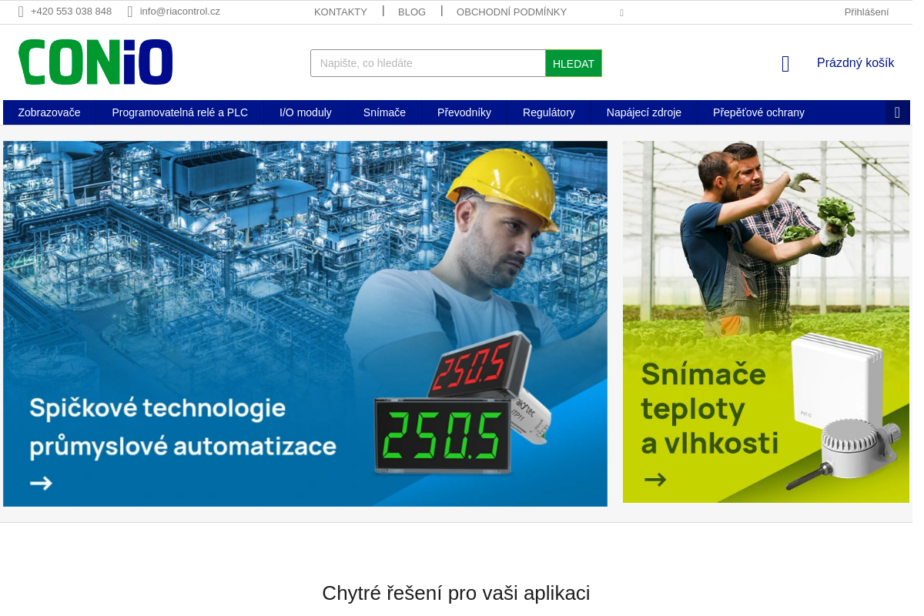
Task: Click the phone icon beside +420 553 038 848
Action: tap(19, 12)
